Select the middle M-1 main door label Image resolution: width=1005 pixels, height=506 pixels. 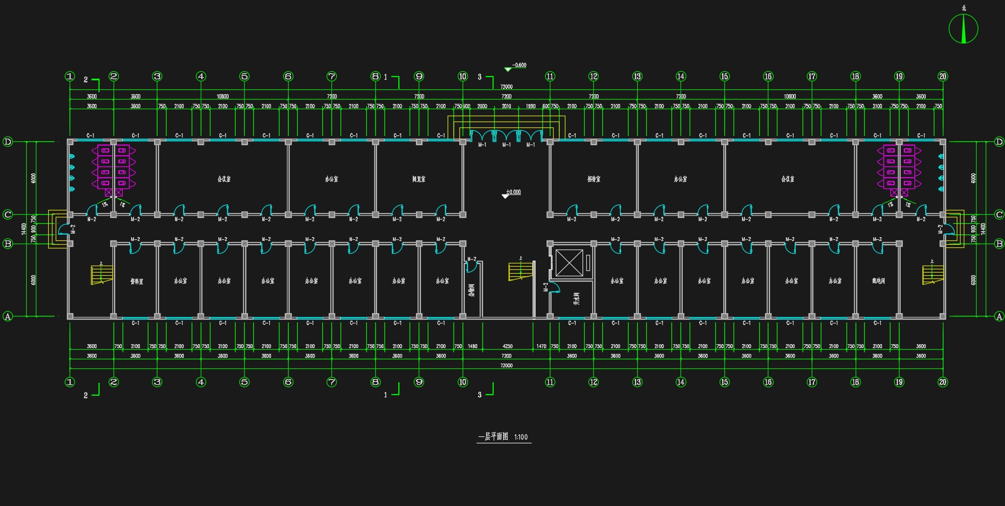coord(506,145)
